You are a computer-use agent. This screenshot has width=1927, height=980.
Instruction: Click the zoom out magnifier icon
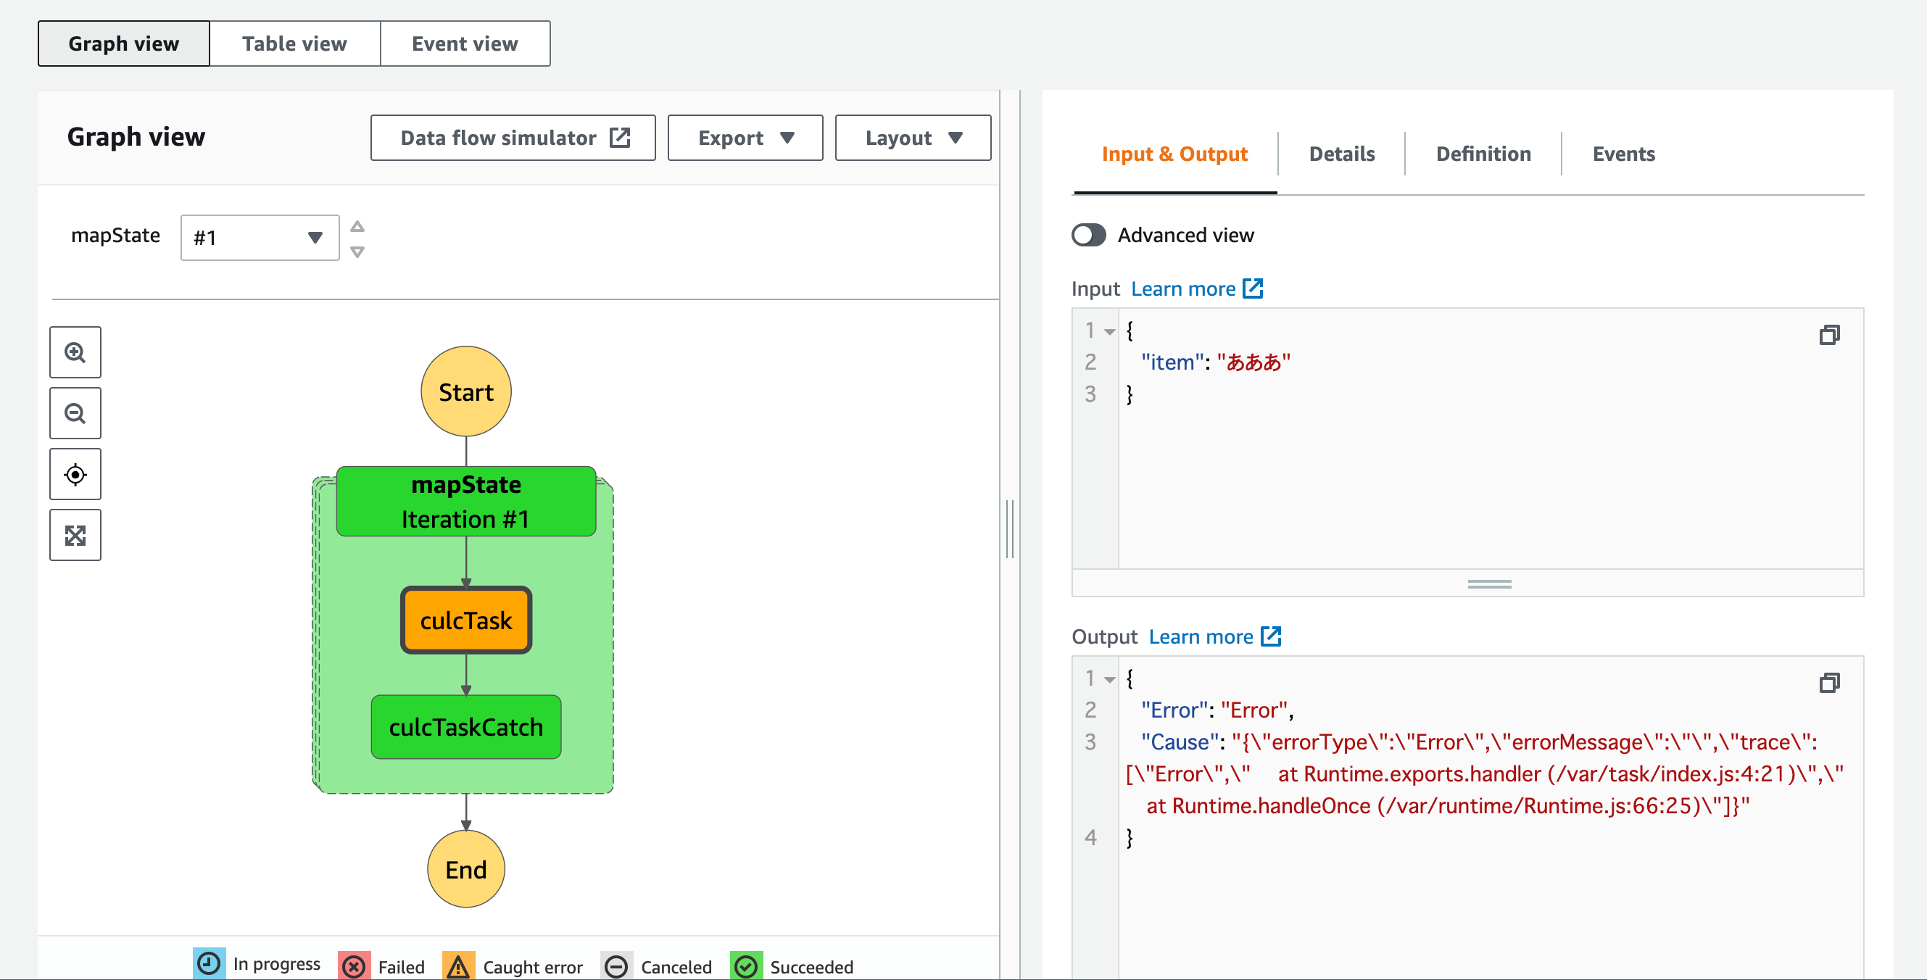tap(75, 413)
